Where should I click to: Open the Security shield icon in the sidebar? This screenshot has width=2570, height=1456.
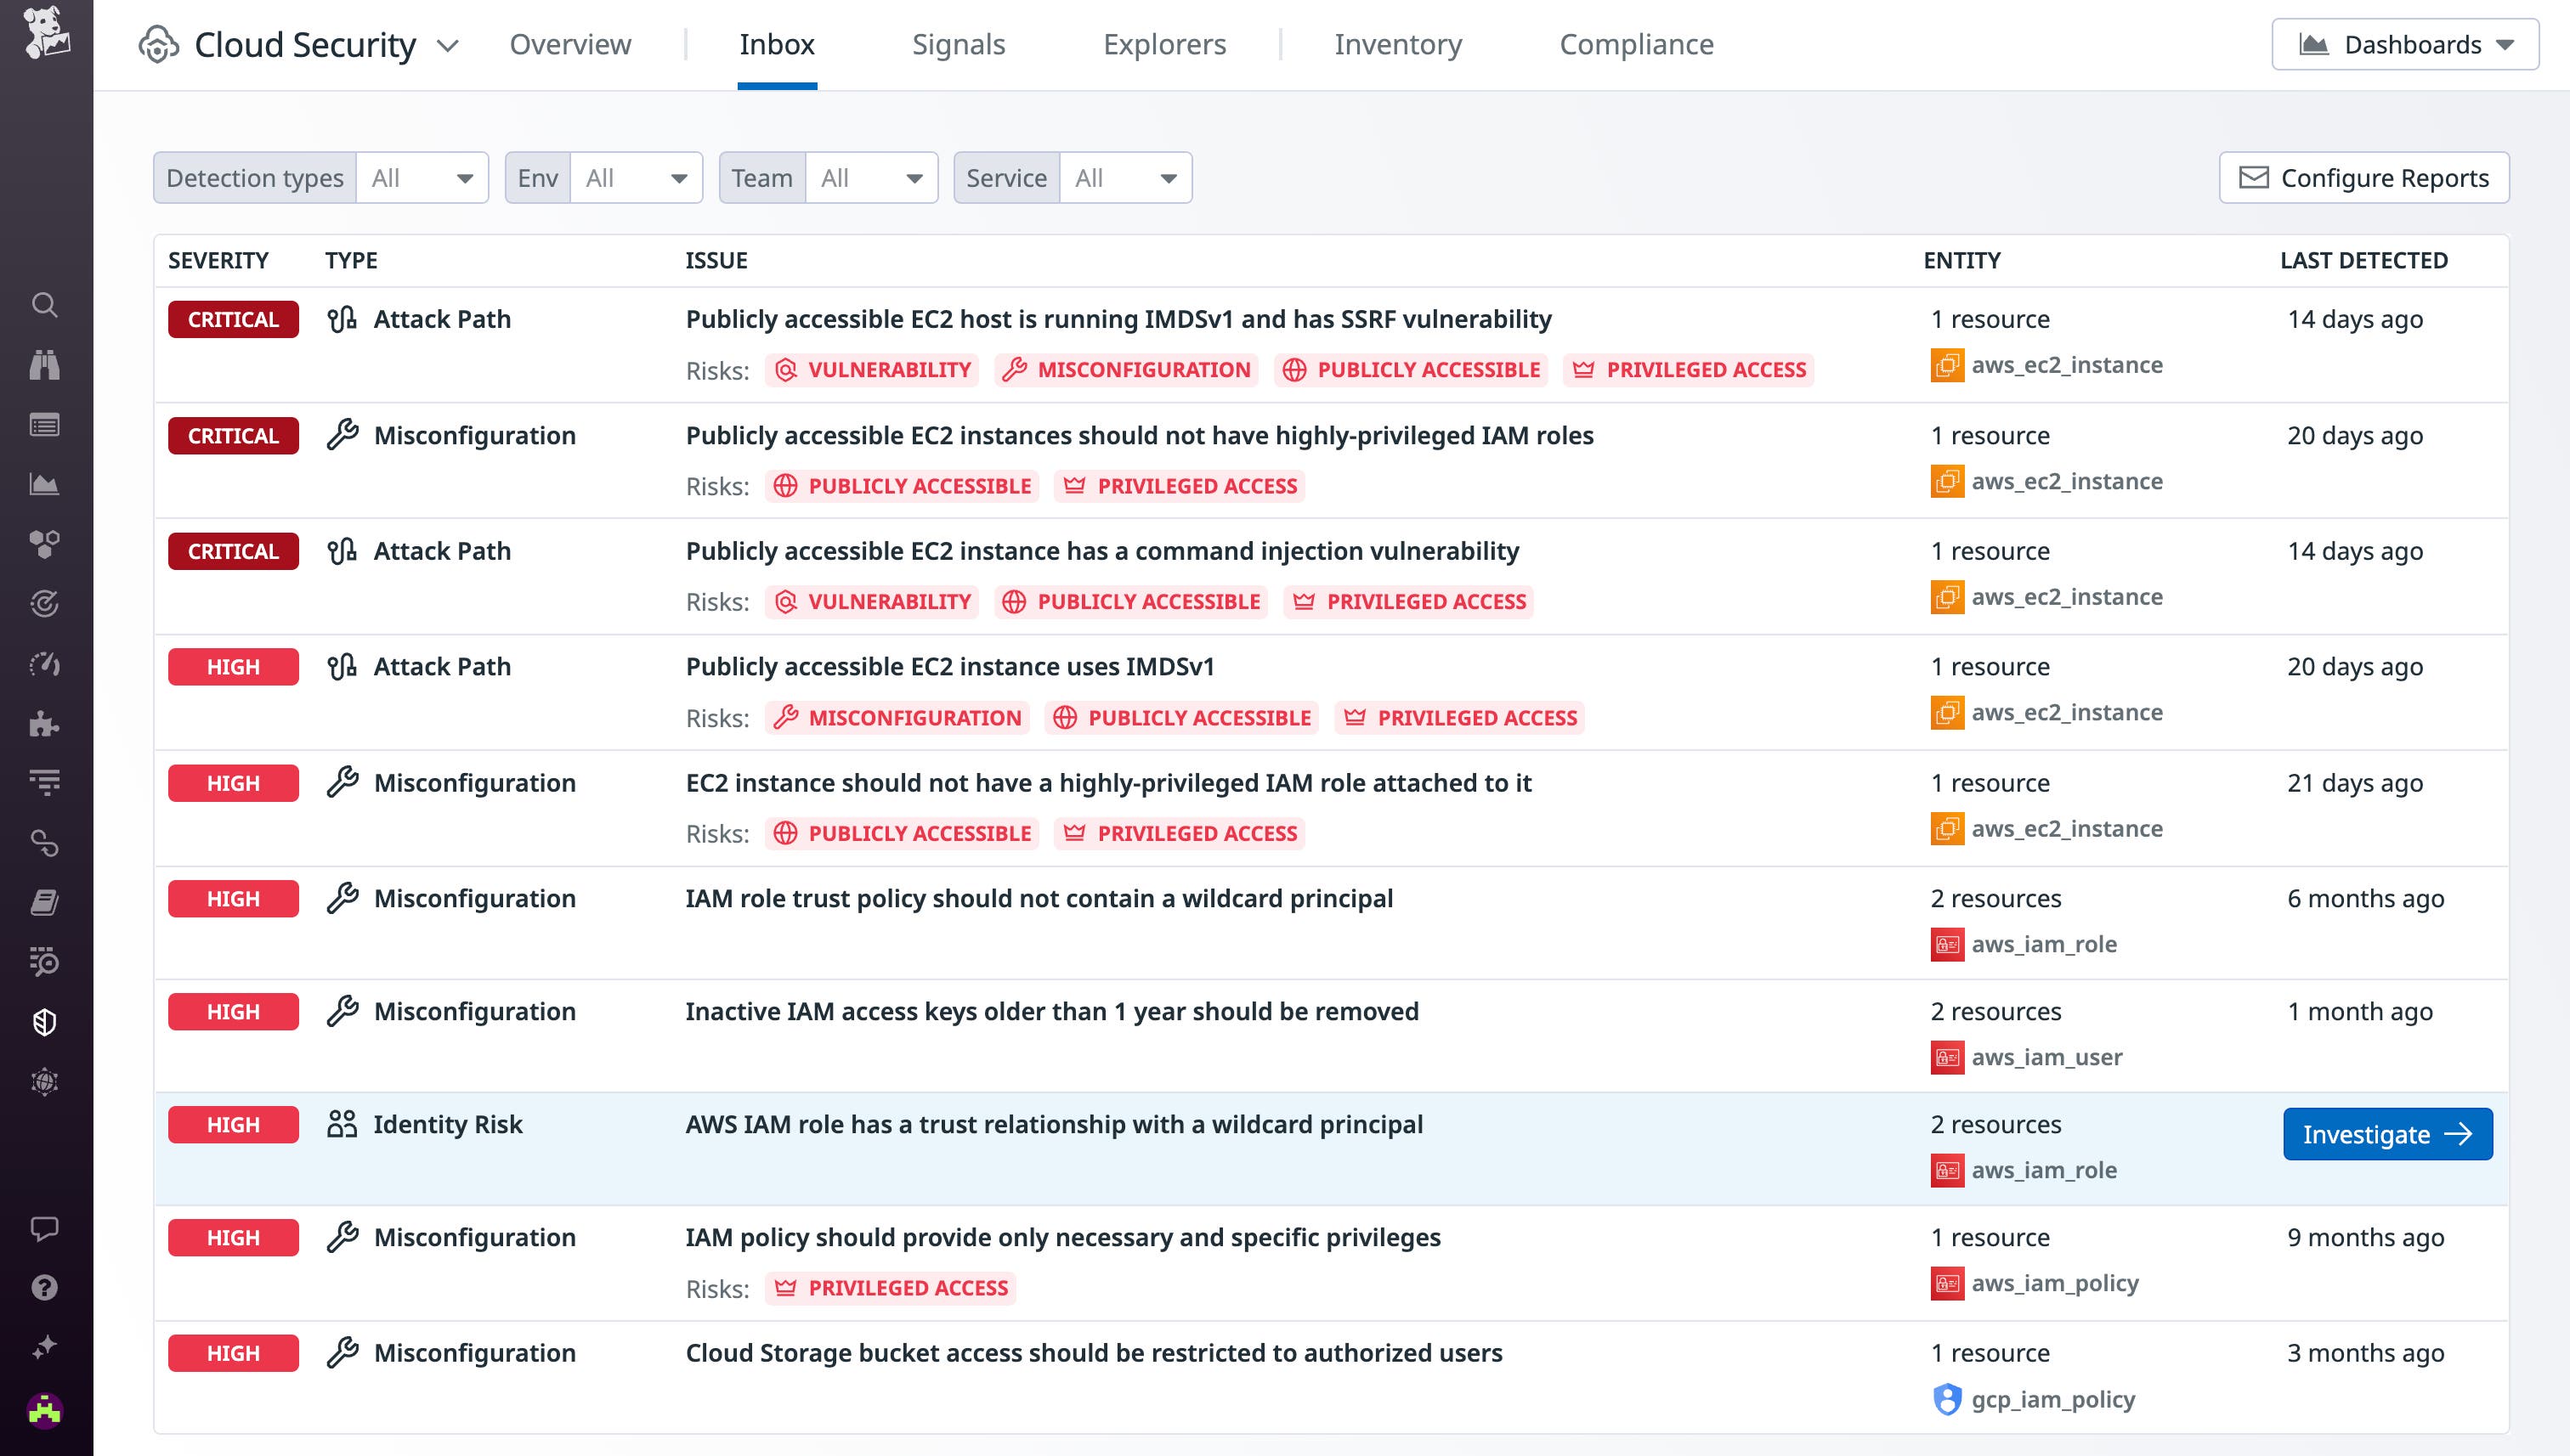(46, 1022)
